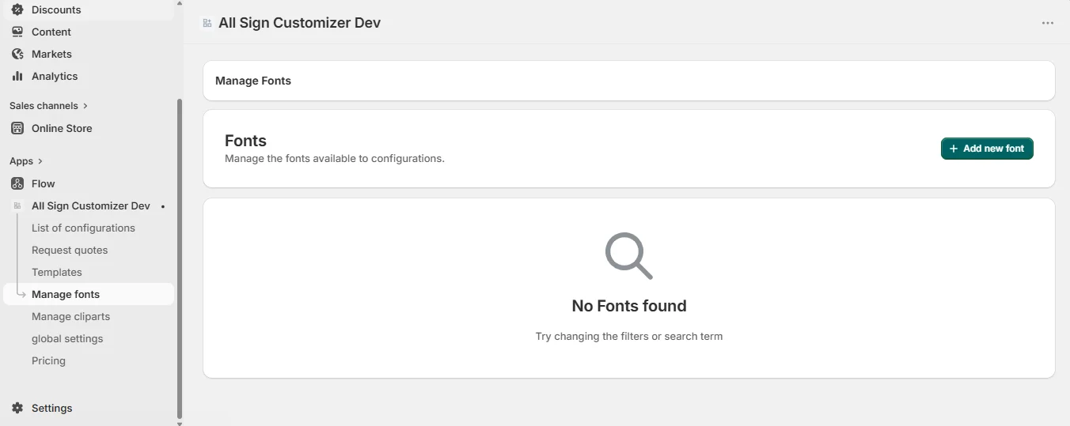This screenshot has width=1070, height=426.
Task: Click the All Sign Customizer Dev page title
Action: point(299,23)
